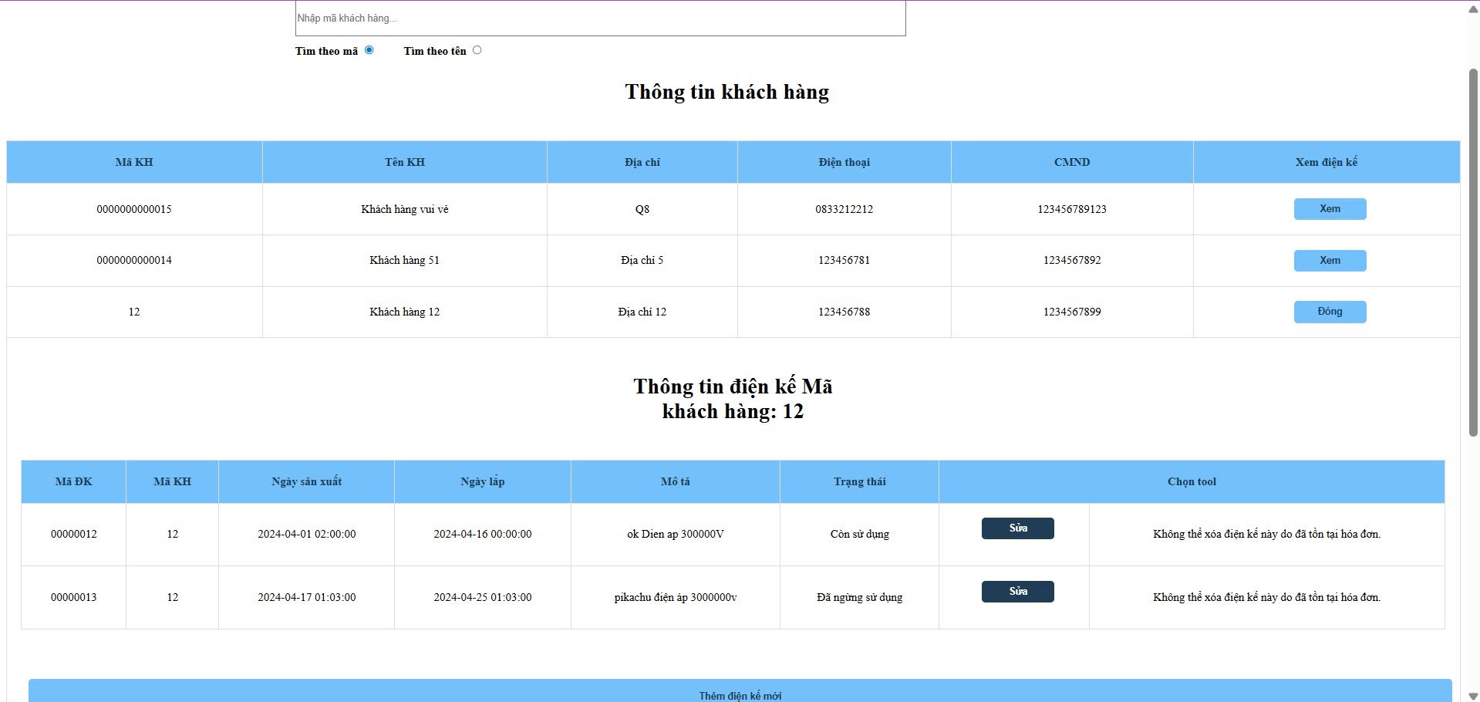Screen dimensions: 1480x702
Task: Select the 'Tìm theo mã' radio button
Action: click(x=369, y=49)
